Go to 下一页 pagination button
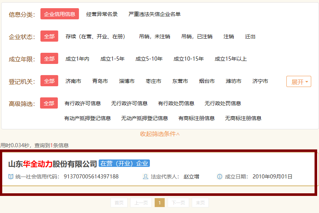The height and width of the screenshot is (213, 319). [x=178, y=203]
